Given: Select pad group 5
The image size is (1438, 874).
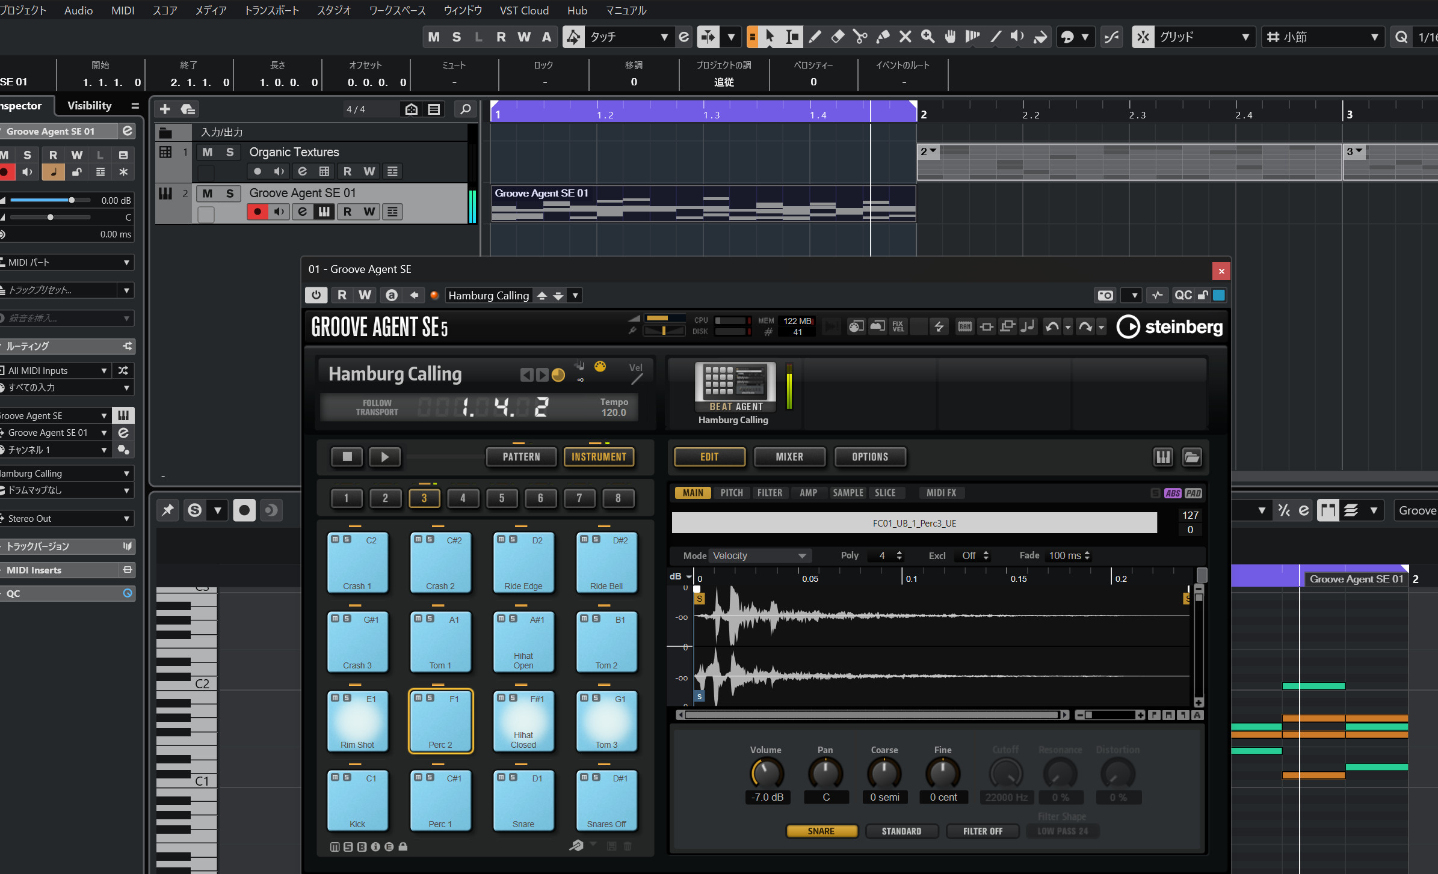Looking at the screenshot, I should coord(501,498).
